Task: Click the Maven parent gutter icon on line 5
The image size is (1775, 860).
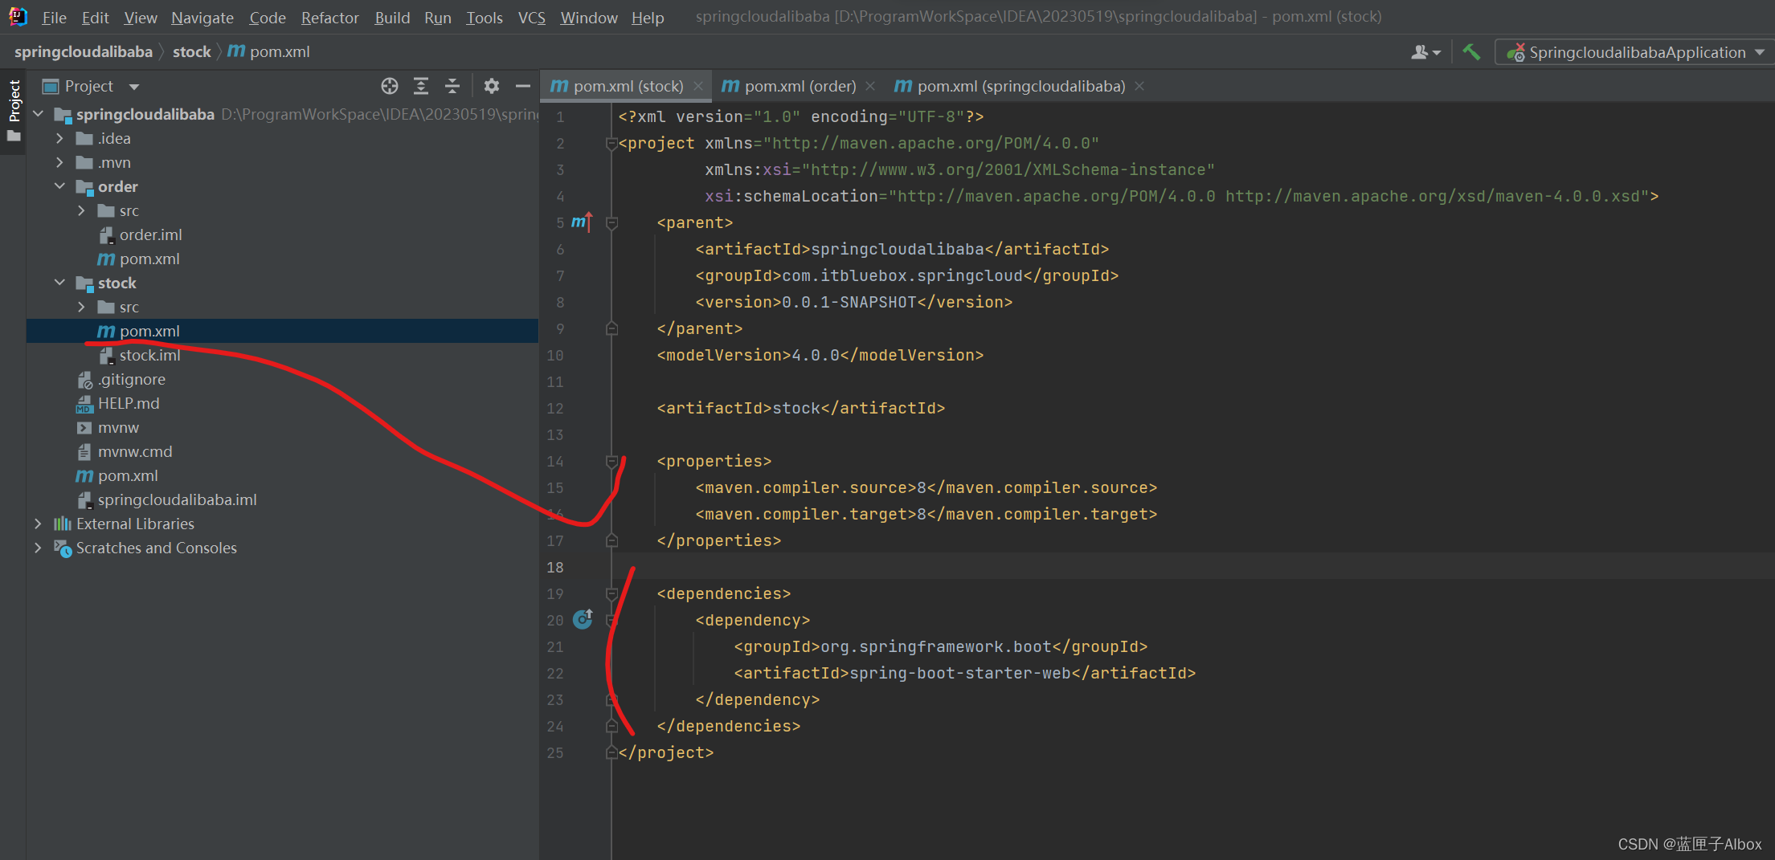Action: point(582,222)
